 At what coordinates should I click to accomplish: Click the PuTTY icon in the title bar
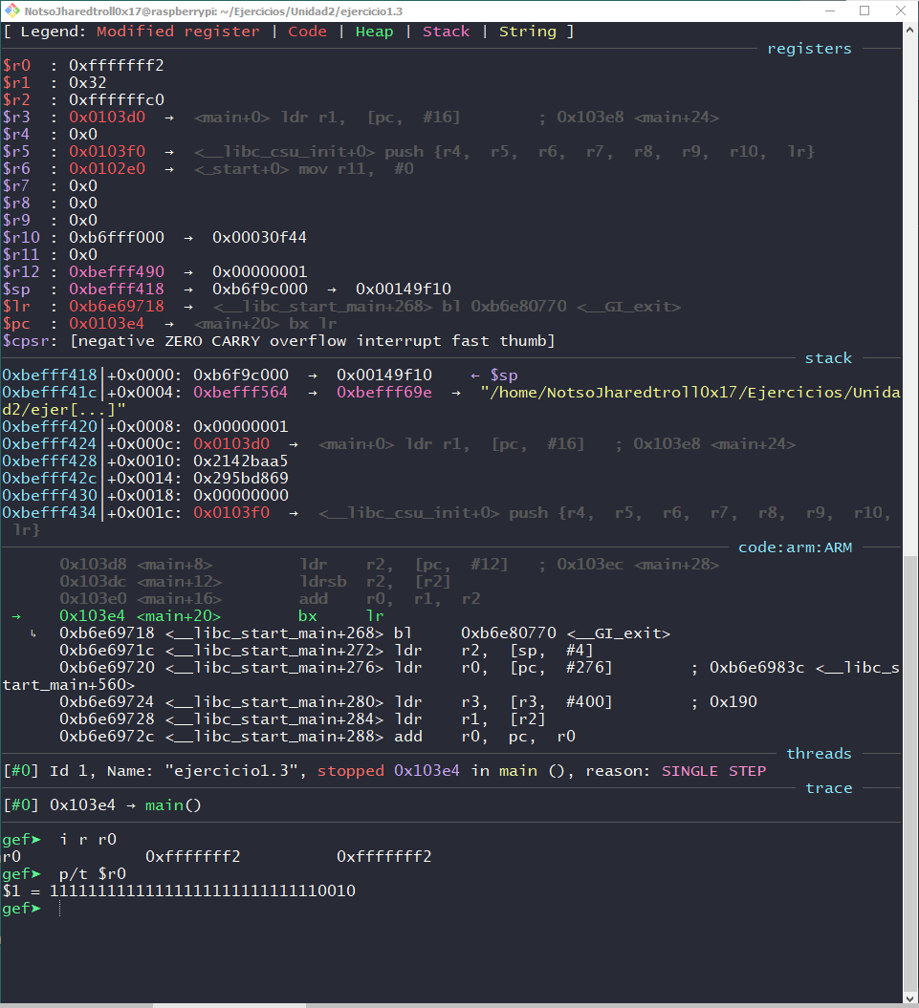11,11
